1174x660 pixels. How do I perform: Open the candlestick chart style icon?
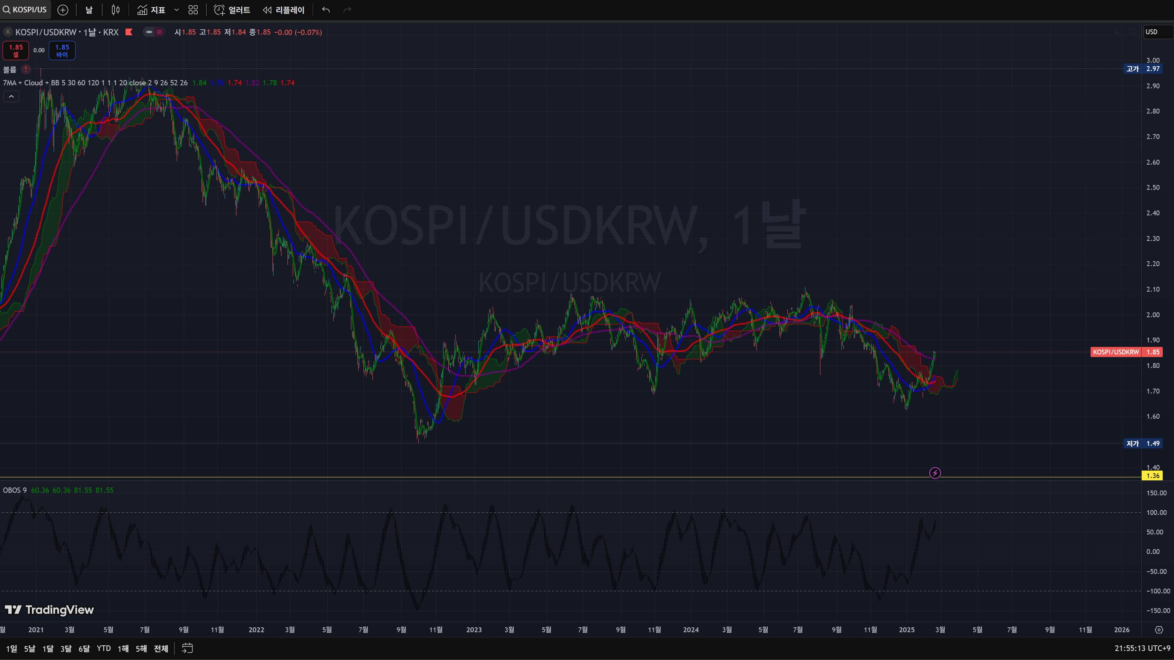[116, 9]
